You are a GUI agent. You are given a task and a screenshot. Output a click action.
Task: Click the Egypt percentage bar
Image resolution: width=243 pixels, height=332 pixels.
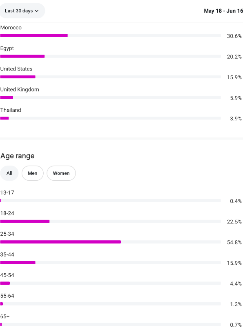click(111, 56)
